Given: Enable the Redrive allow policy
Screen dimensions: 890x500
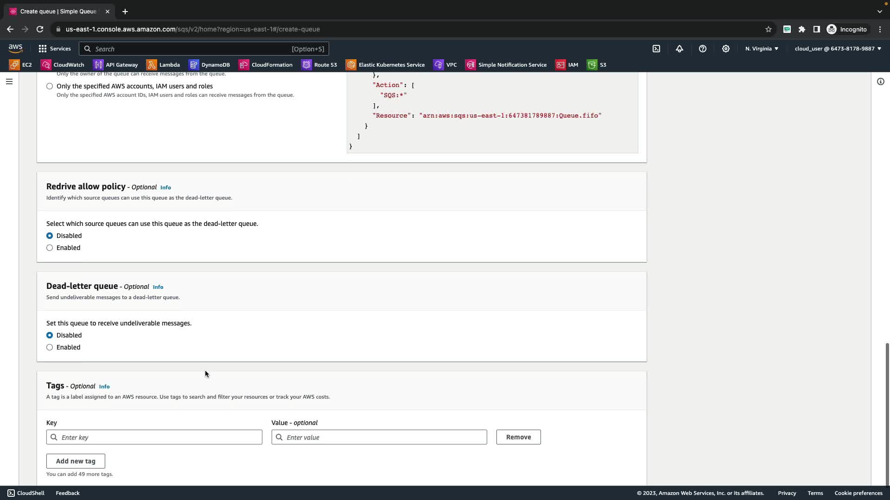Looking at the screenshot, I should click(50, 248).
